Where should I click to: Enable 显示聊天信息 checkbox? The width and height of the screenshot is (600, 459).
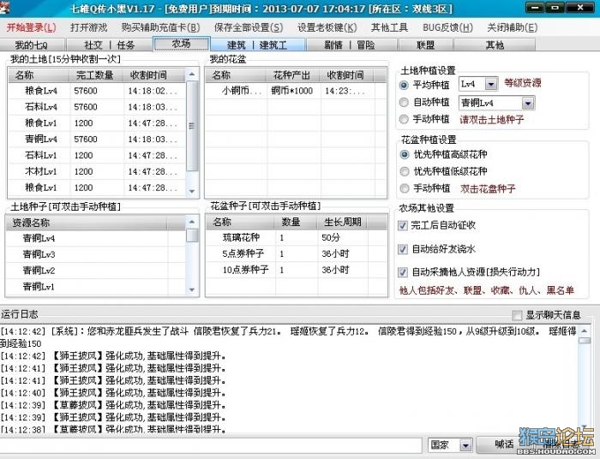click(517, 315)
